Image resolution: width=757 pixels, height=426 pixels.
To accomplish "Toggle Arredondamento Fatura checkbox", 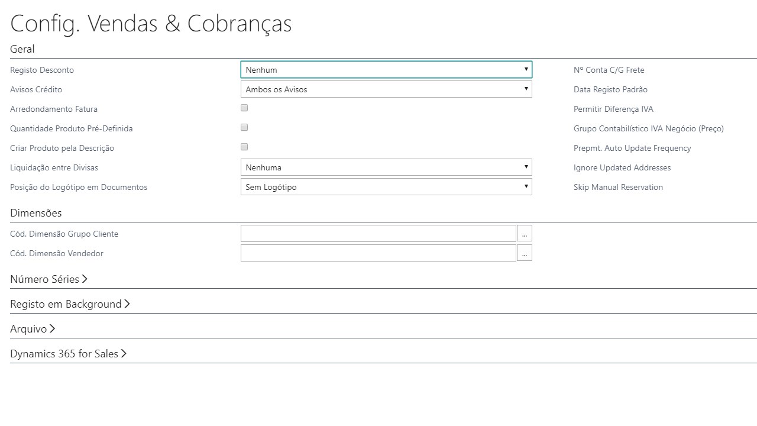I will [244, 108].
